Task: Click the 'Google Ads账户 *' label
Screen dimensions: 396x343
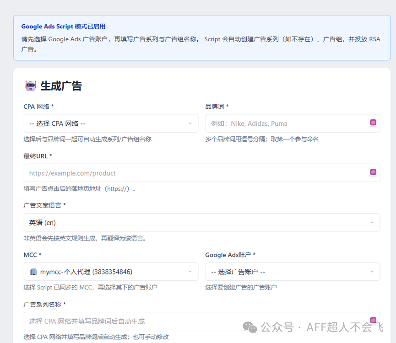Action: (x=230, y=255)
